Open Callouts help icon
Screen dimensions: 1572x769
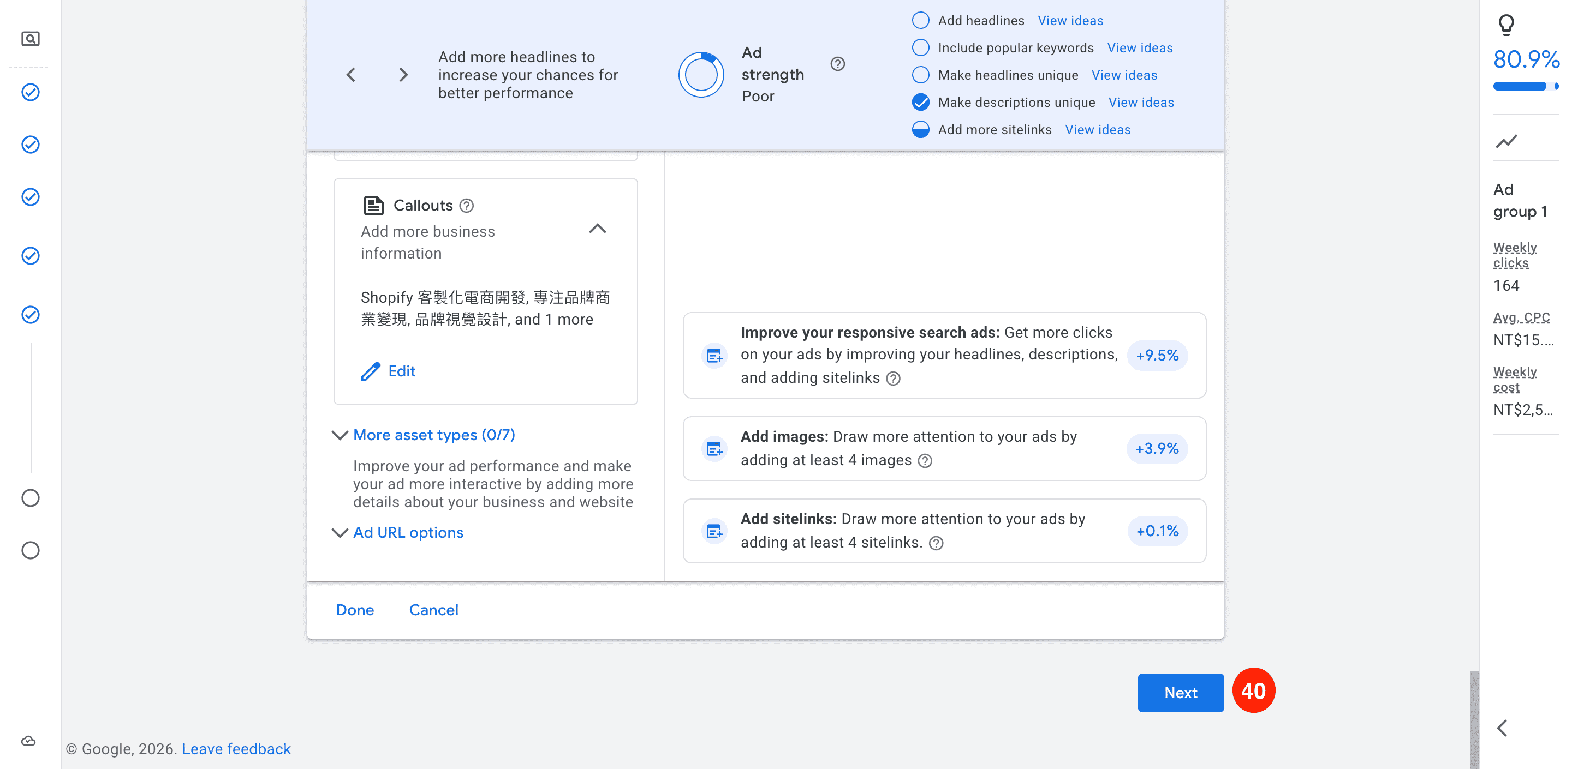coord(467,206)
